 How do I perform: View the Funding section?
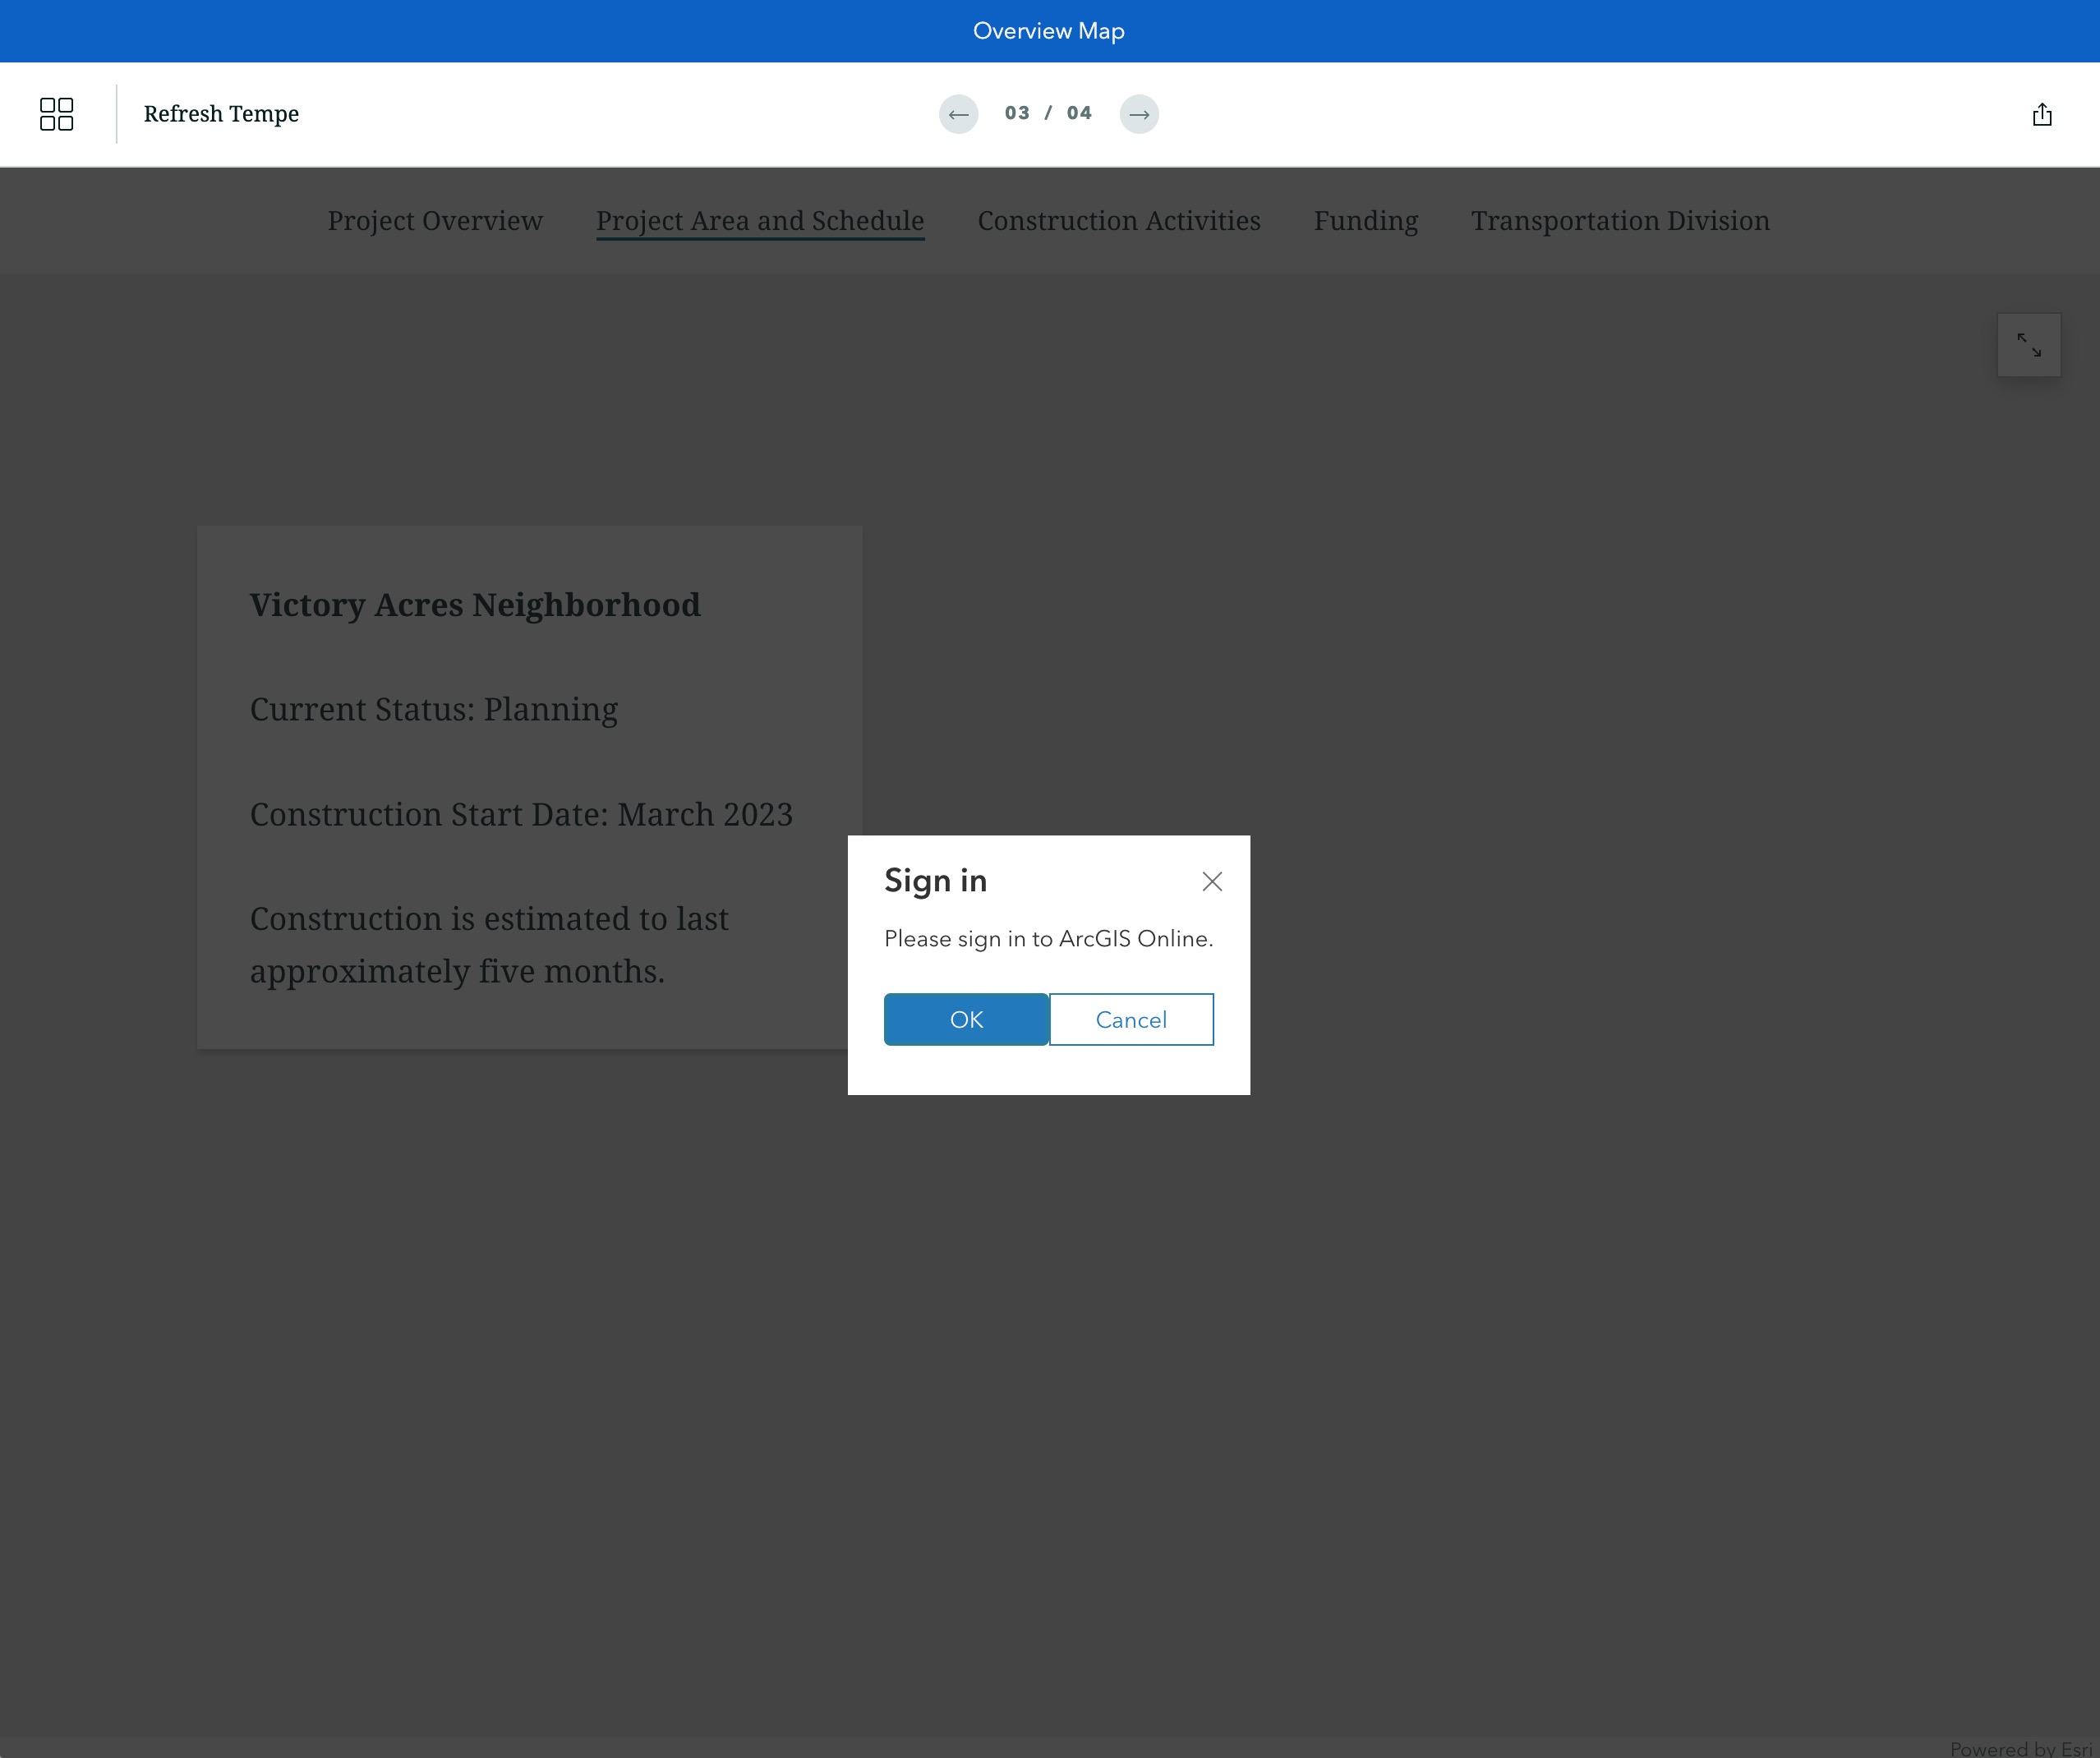tap(1365, 221)
